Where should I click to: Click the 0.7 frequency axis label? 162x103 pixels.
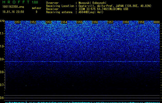pyautogui.click(x=2, y=85)
